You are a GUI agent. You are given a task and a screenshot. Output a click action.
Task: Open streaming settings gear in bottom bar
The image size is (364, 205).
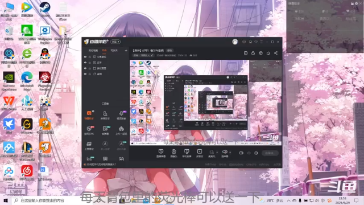(256, 153)
